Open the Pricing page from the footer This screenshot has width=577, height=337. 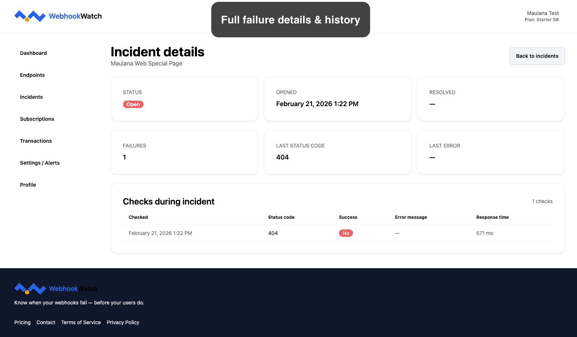22,322
